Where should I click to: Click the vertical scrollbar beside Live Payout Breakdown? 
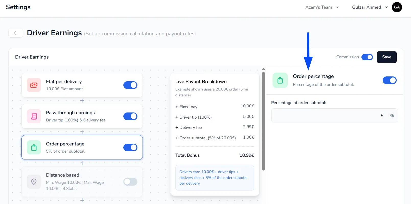pos(264,121)
